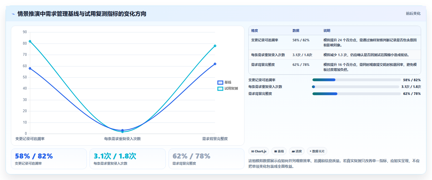Click the 58% / 82% data card
This screenshot has width=432, height=180.
49,159
